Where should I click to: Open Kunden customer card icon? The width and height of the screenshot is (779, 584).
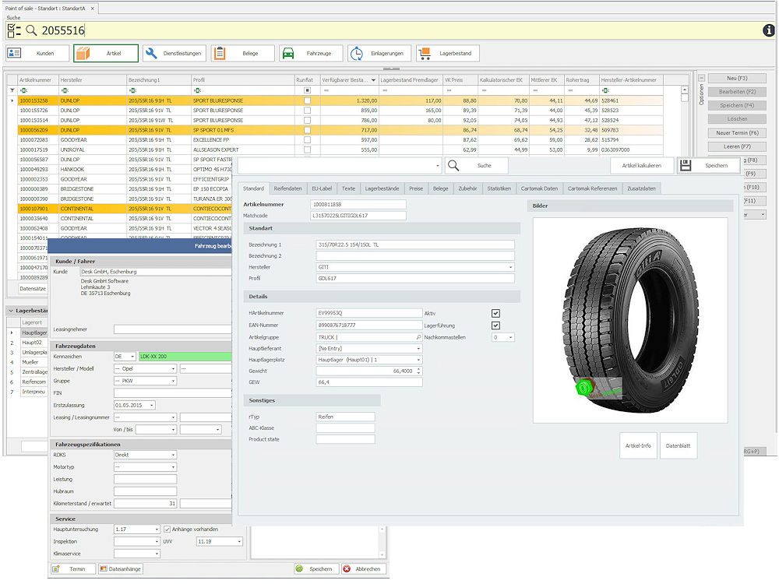tap(14, 53)
